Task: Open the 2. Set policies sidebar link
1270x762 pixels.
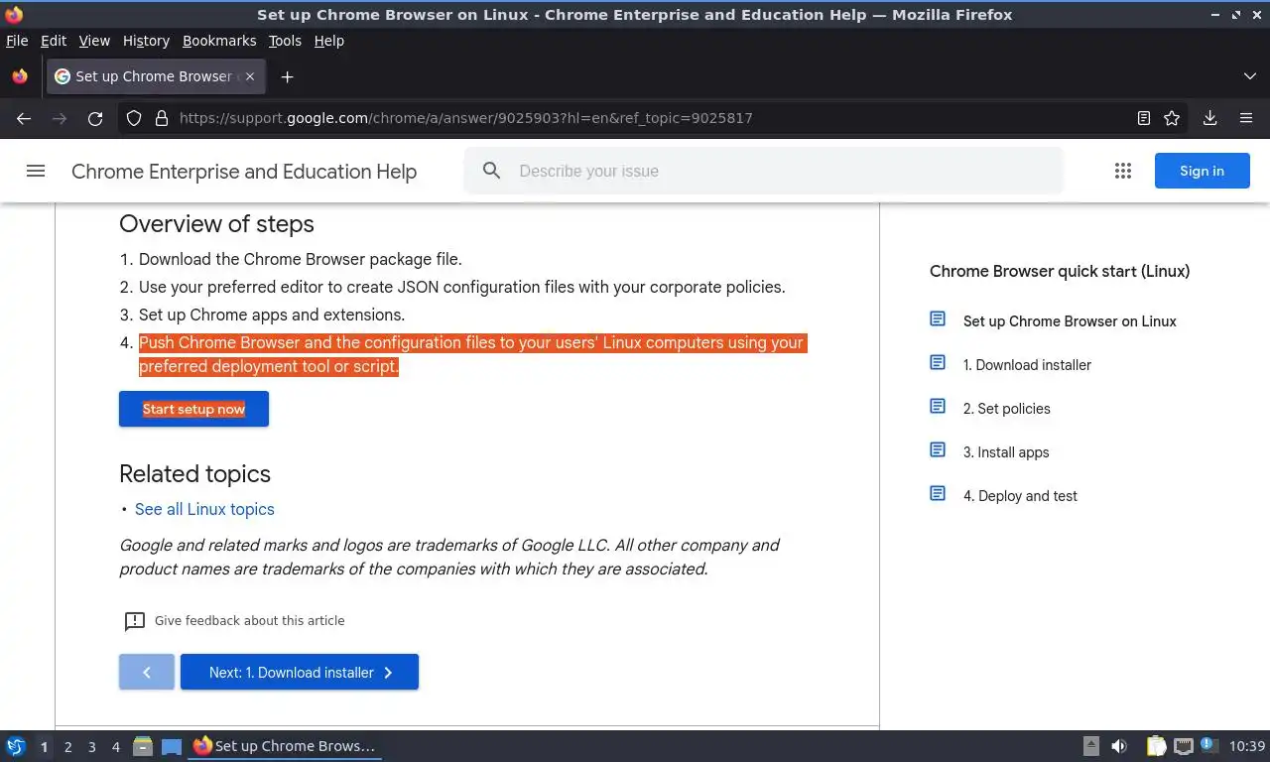Action: [x=1006, y=409]
